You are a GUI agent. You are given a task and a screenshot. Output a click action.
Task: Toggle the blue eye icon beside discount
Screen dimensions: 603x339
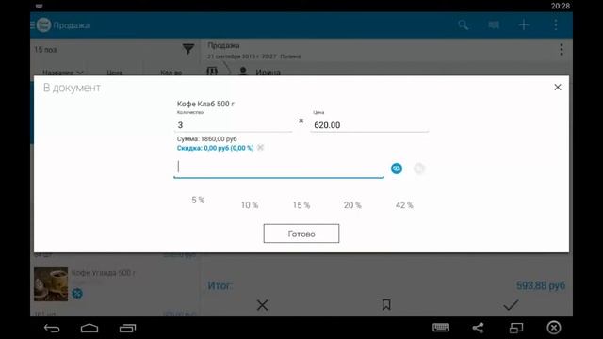[397, 169]
